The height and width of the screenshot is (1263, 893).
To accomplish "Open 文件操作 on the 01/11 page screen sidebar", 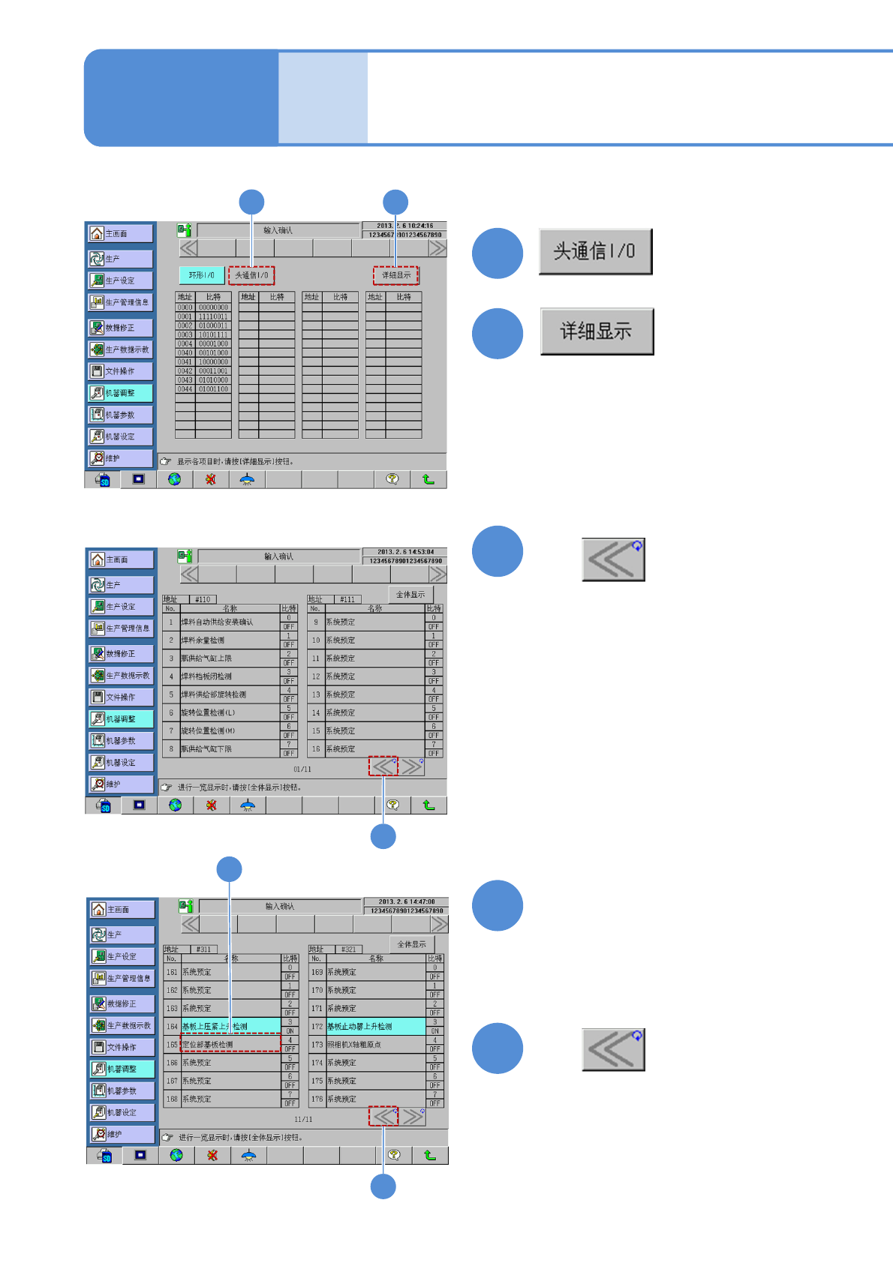I will (121, 697).
